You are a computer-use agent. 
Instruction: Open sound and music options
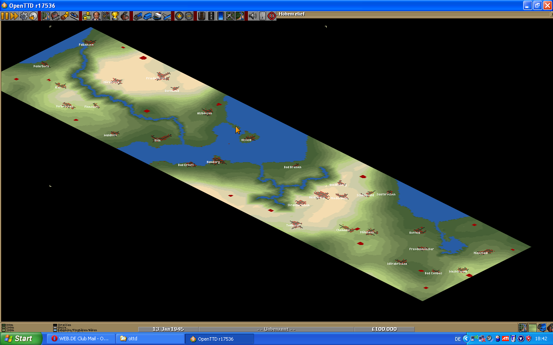pos(252,16)
